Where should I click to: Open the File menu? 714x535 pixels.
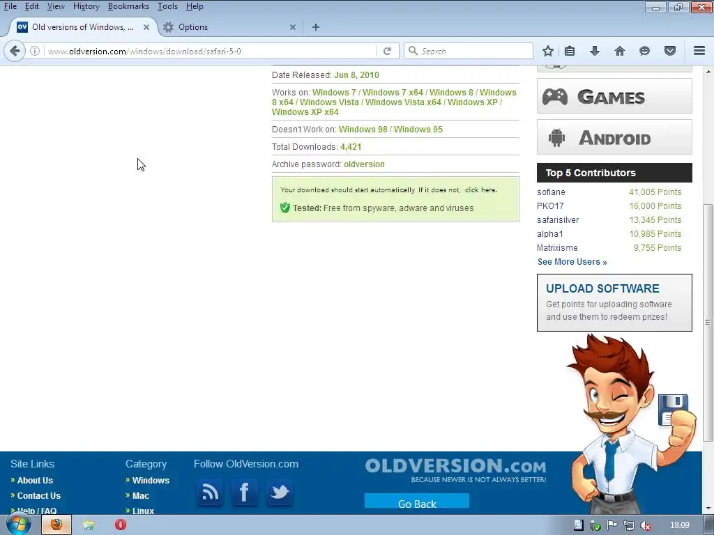pyautogui.click(x=10, y=6)
